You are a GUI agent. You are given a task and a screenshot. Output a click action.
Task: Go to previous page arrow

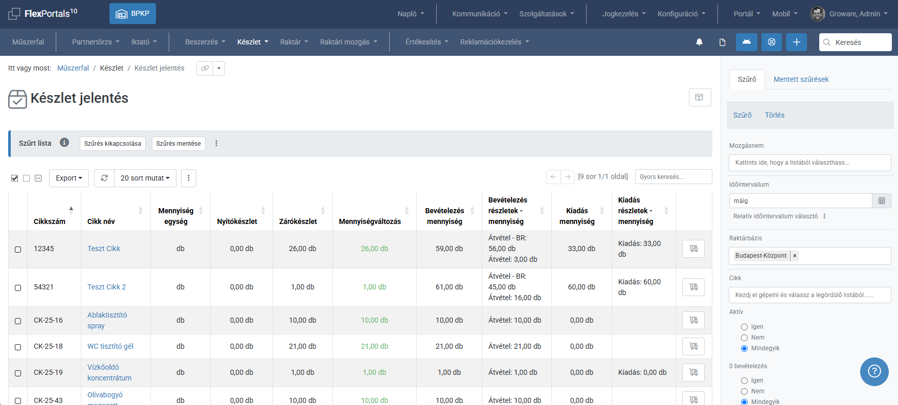point(553,177)
